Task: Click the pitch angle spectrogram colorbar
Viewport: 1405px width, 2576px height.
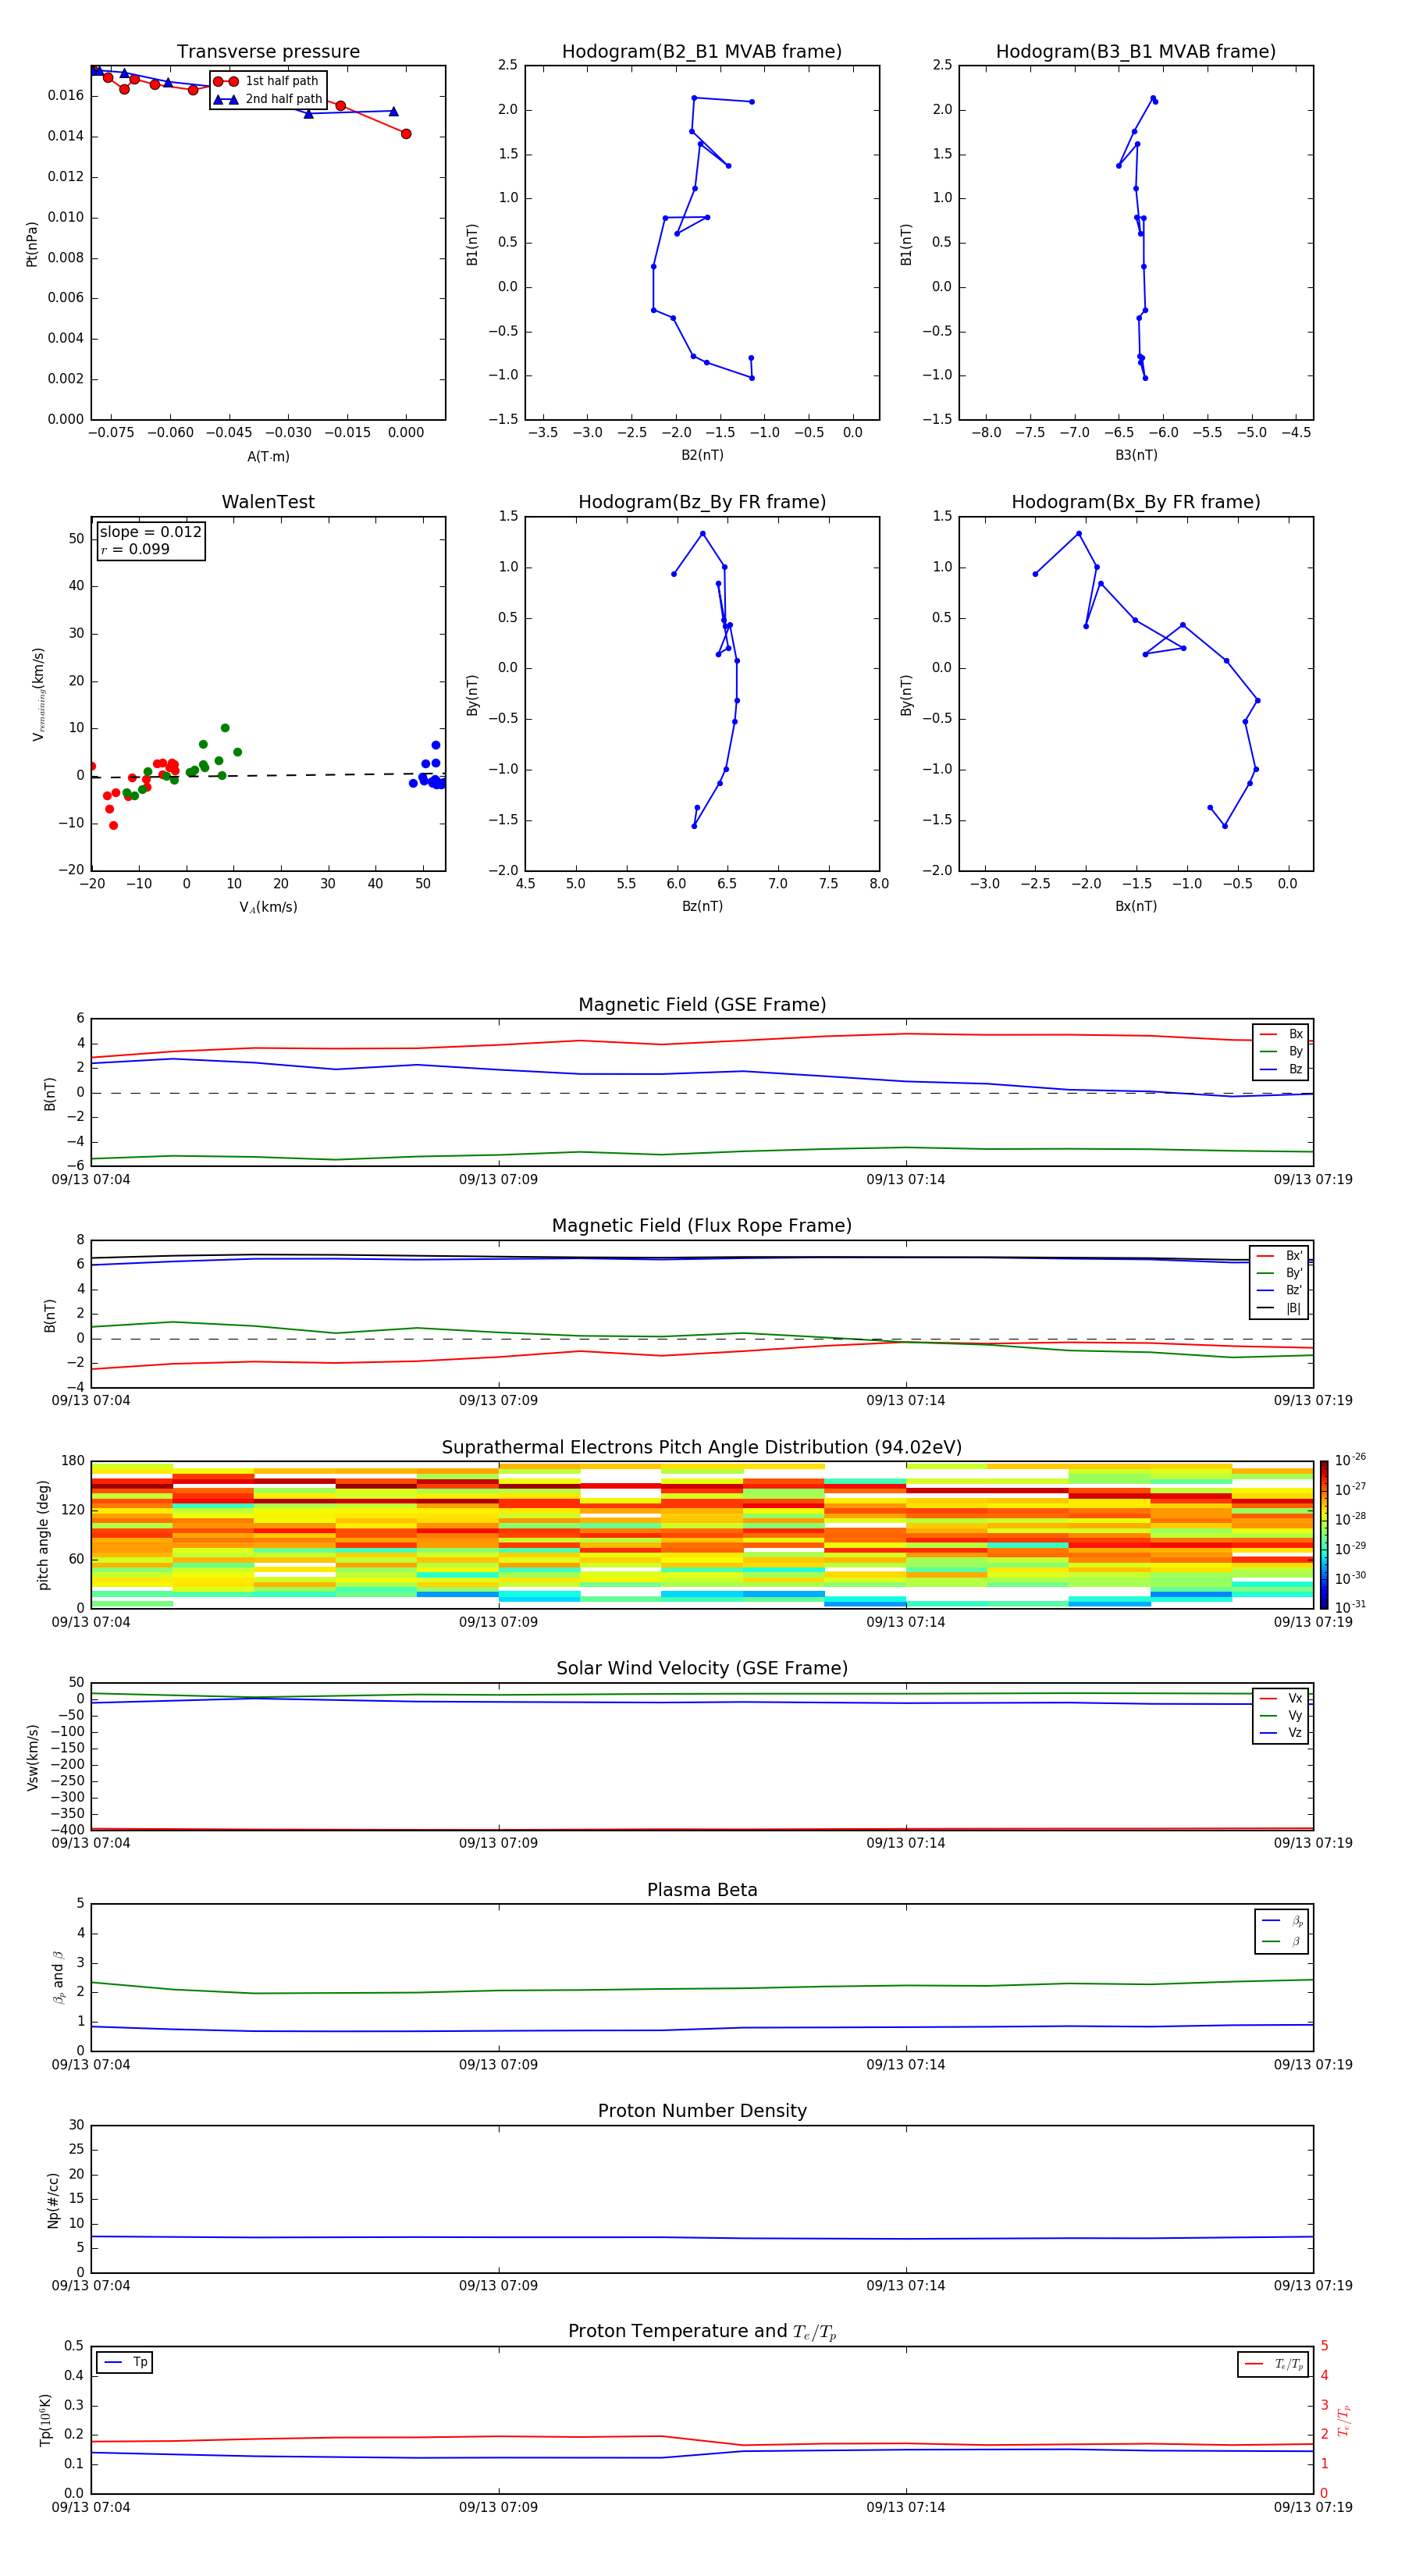Action: coord(1324,1535)
